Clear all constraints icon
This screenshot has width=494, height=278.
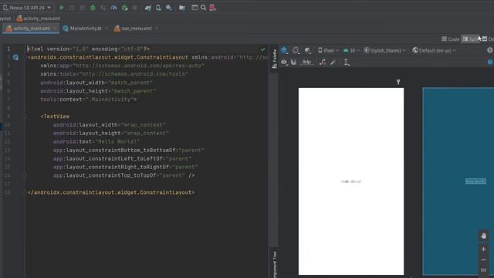323,62
